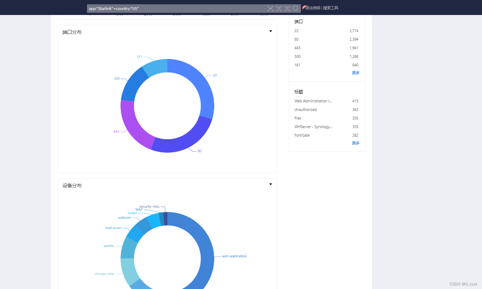The width and height of the screenshot is (482, 289).
Task: Click the 443 label on port chart
Action: [x=116, y=132]
